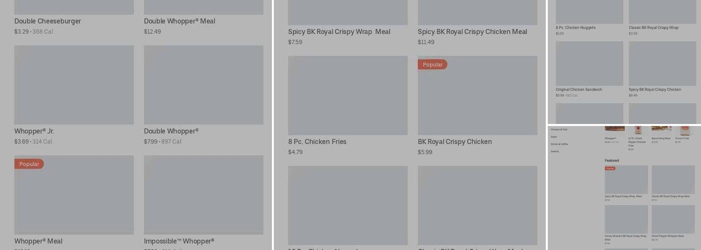
Task: Switch to the Sweets category
Action: [555, 151]
